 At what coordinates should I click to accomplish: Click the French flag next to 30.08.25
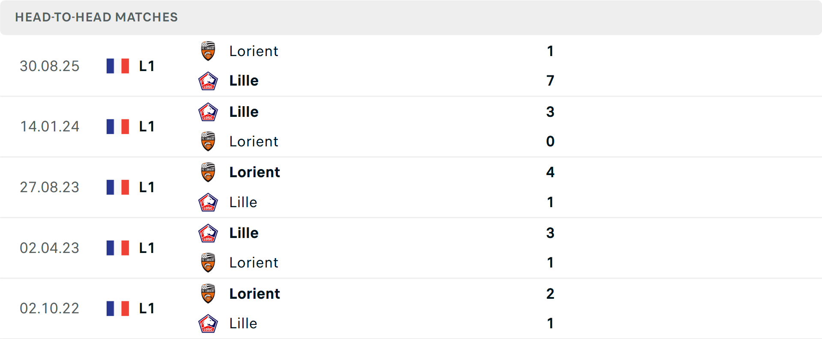[117, 66]
